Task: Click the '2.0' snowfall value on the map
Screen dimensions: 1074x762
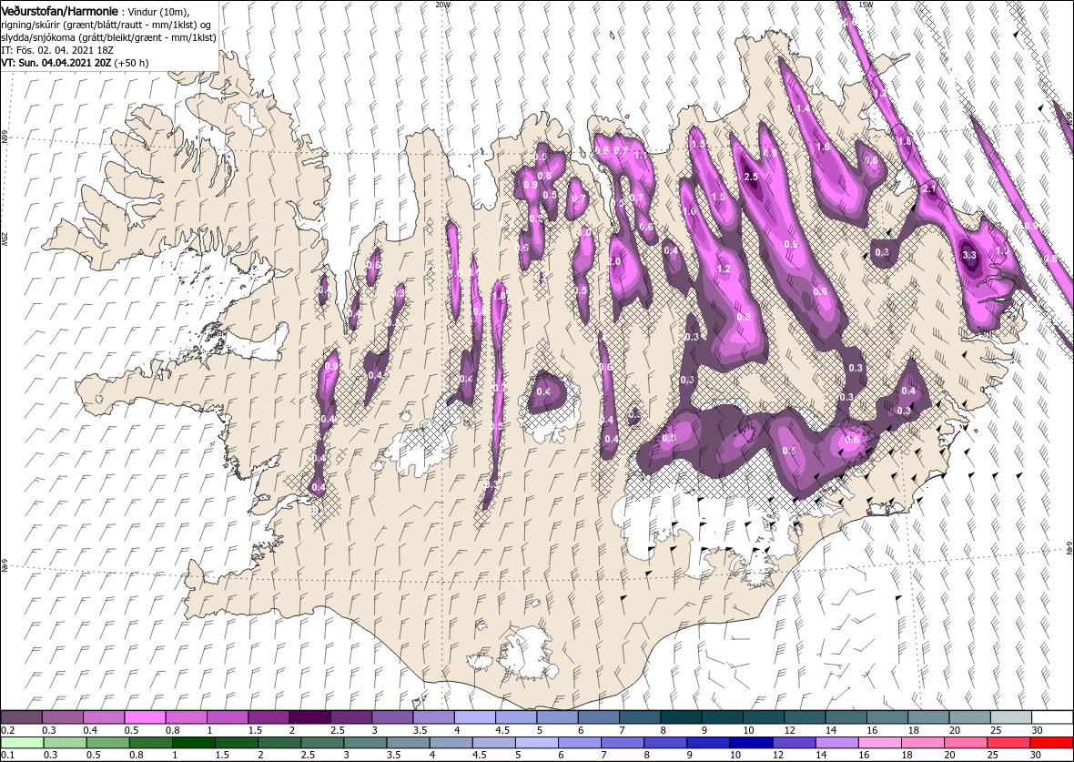Action: click(x=614, y=262)
